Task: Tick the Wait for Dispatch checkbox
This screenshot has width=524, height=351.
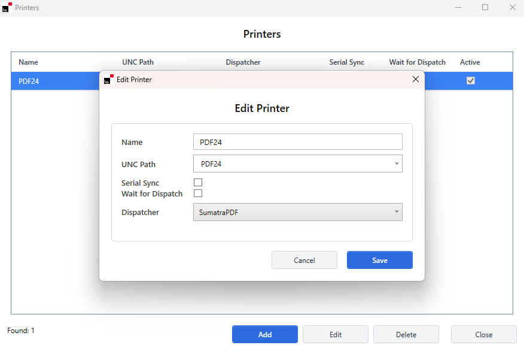Action: tap(198, 193)
